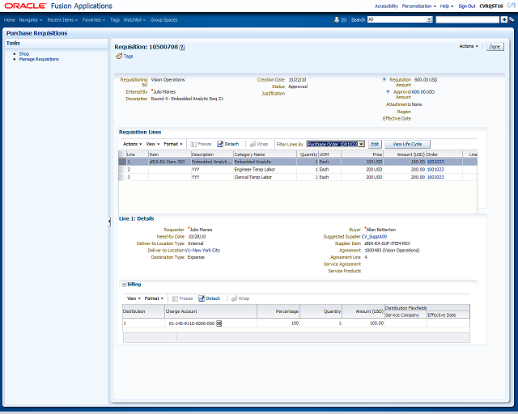Collapse the Tasks pane splitter arrow
The height and width of the screenshot is (414, 518).
[x=109, y=222]
